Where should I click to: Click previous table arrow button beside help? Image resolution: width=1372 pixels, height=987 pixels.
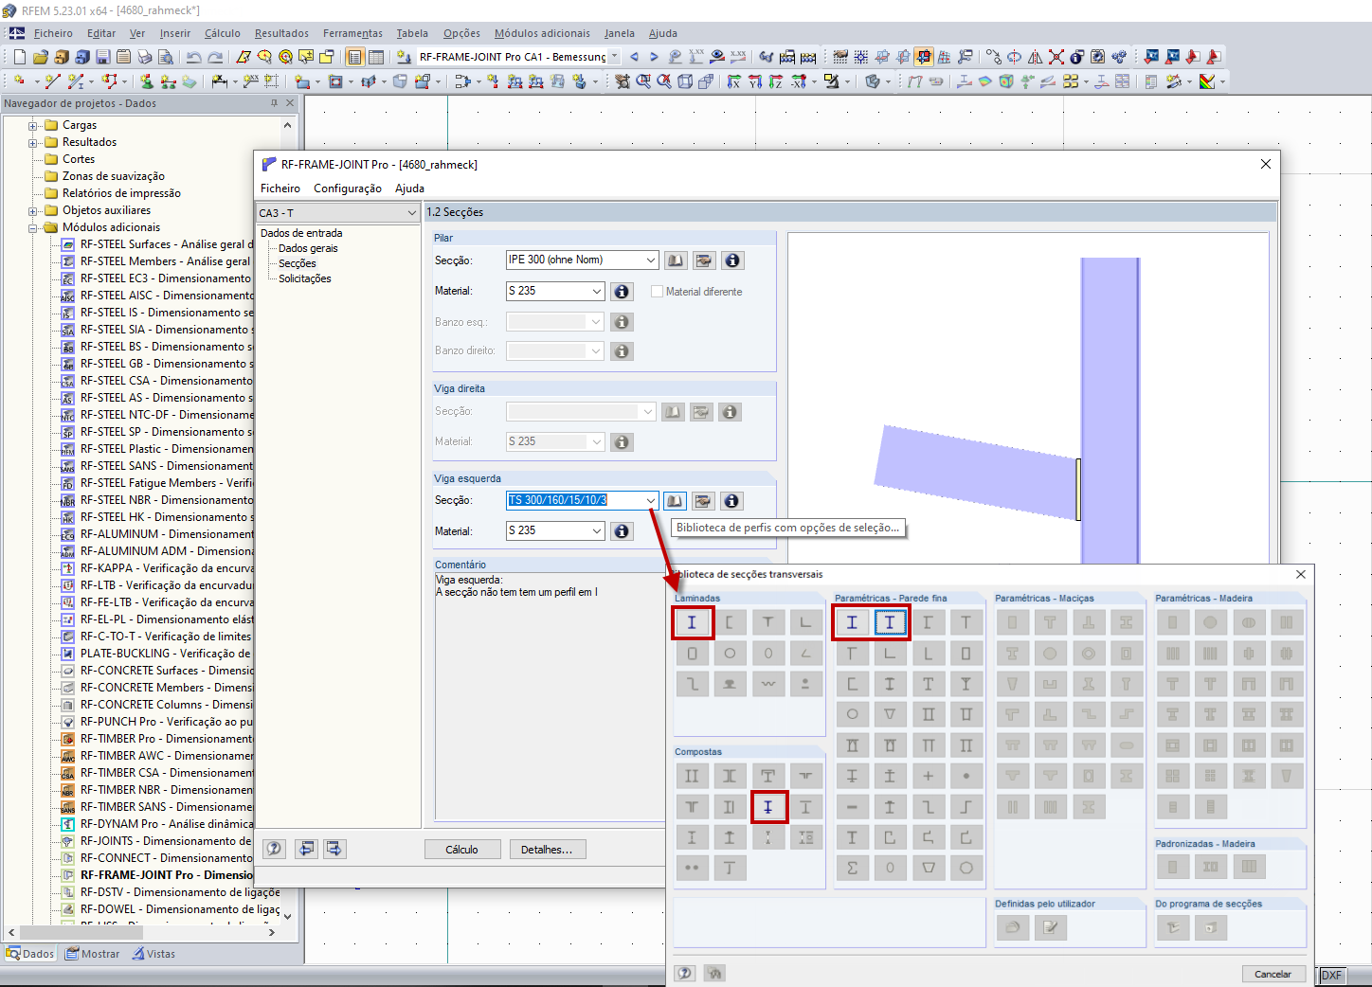click(x=306, y=849)
